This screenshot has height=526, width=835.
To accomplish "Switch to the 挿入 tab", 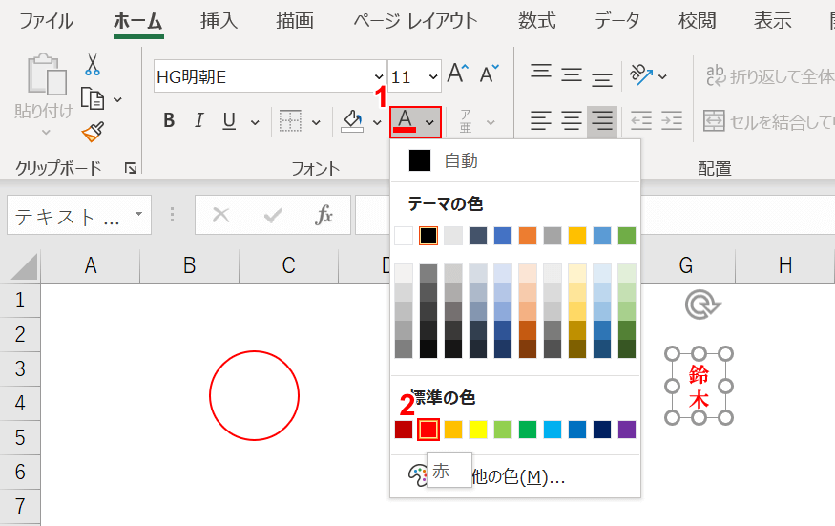I will point(219,21).
